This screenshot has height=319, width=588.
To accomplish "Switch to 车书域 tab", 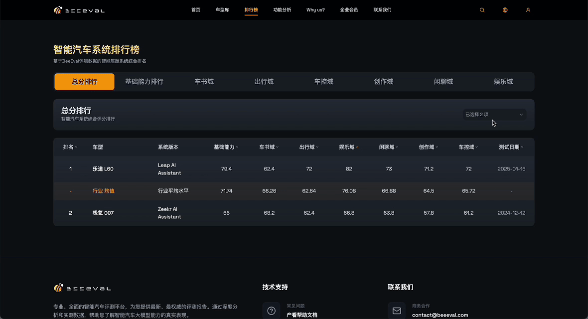I will pos(204,81).
